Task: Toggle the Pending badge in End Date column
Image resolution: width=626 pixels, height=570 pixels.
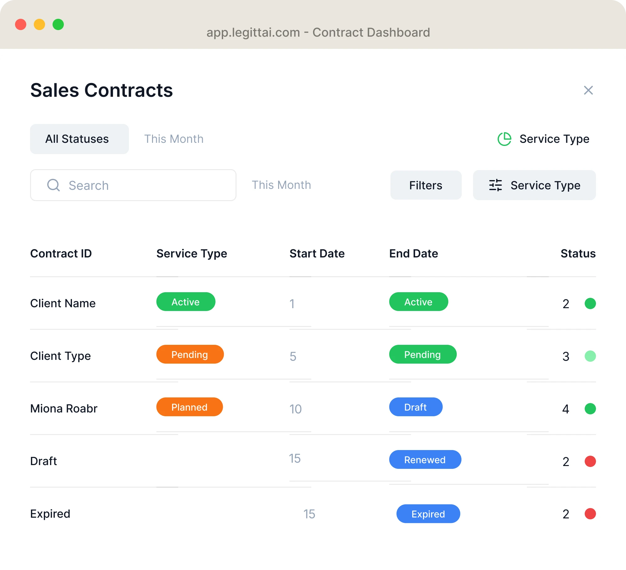Action: point(423,354)
